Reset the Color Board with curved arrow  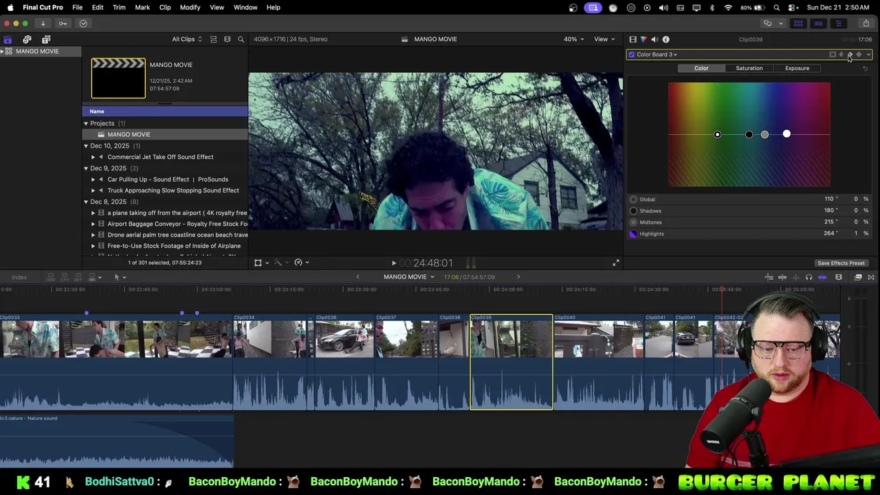tap(865, 68)
